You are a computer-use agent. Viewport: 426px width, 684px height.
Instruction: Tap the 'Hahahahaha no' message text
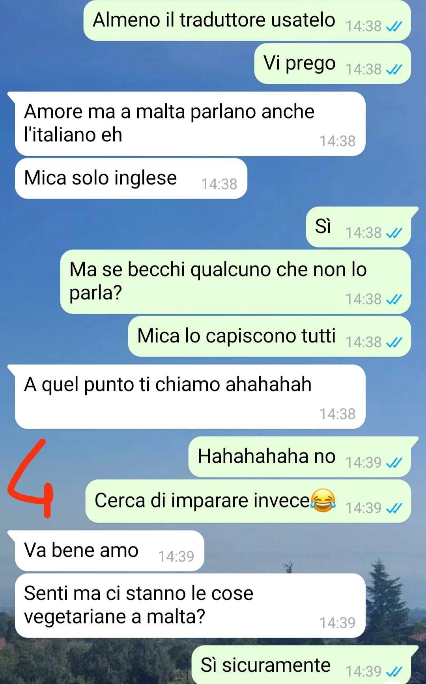tap(267, 456)
